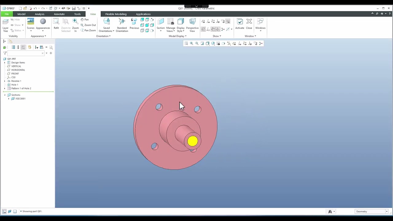Click the Pan tool
The image size is (393, 221).
pos(85,20)
